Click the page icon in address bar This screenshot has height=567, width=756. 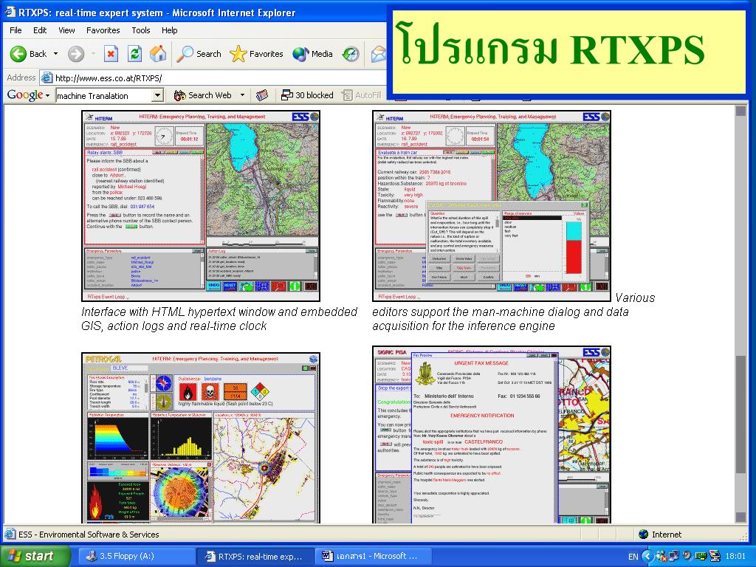click(47, 78)
